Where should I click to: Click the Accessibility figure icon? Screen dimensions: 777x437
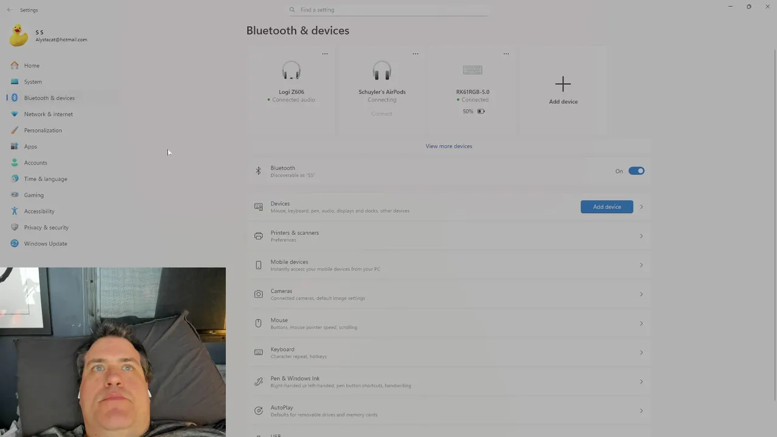(15, 211)
